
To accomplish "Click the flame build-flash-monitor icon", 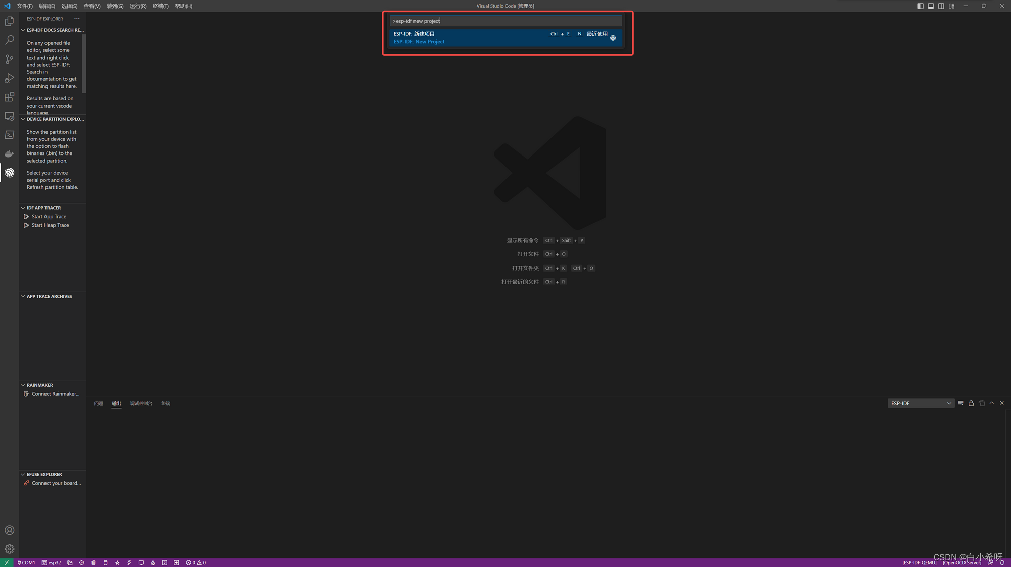I will coord(153,562).
